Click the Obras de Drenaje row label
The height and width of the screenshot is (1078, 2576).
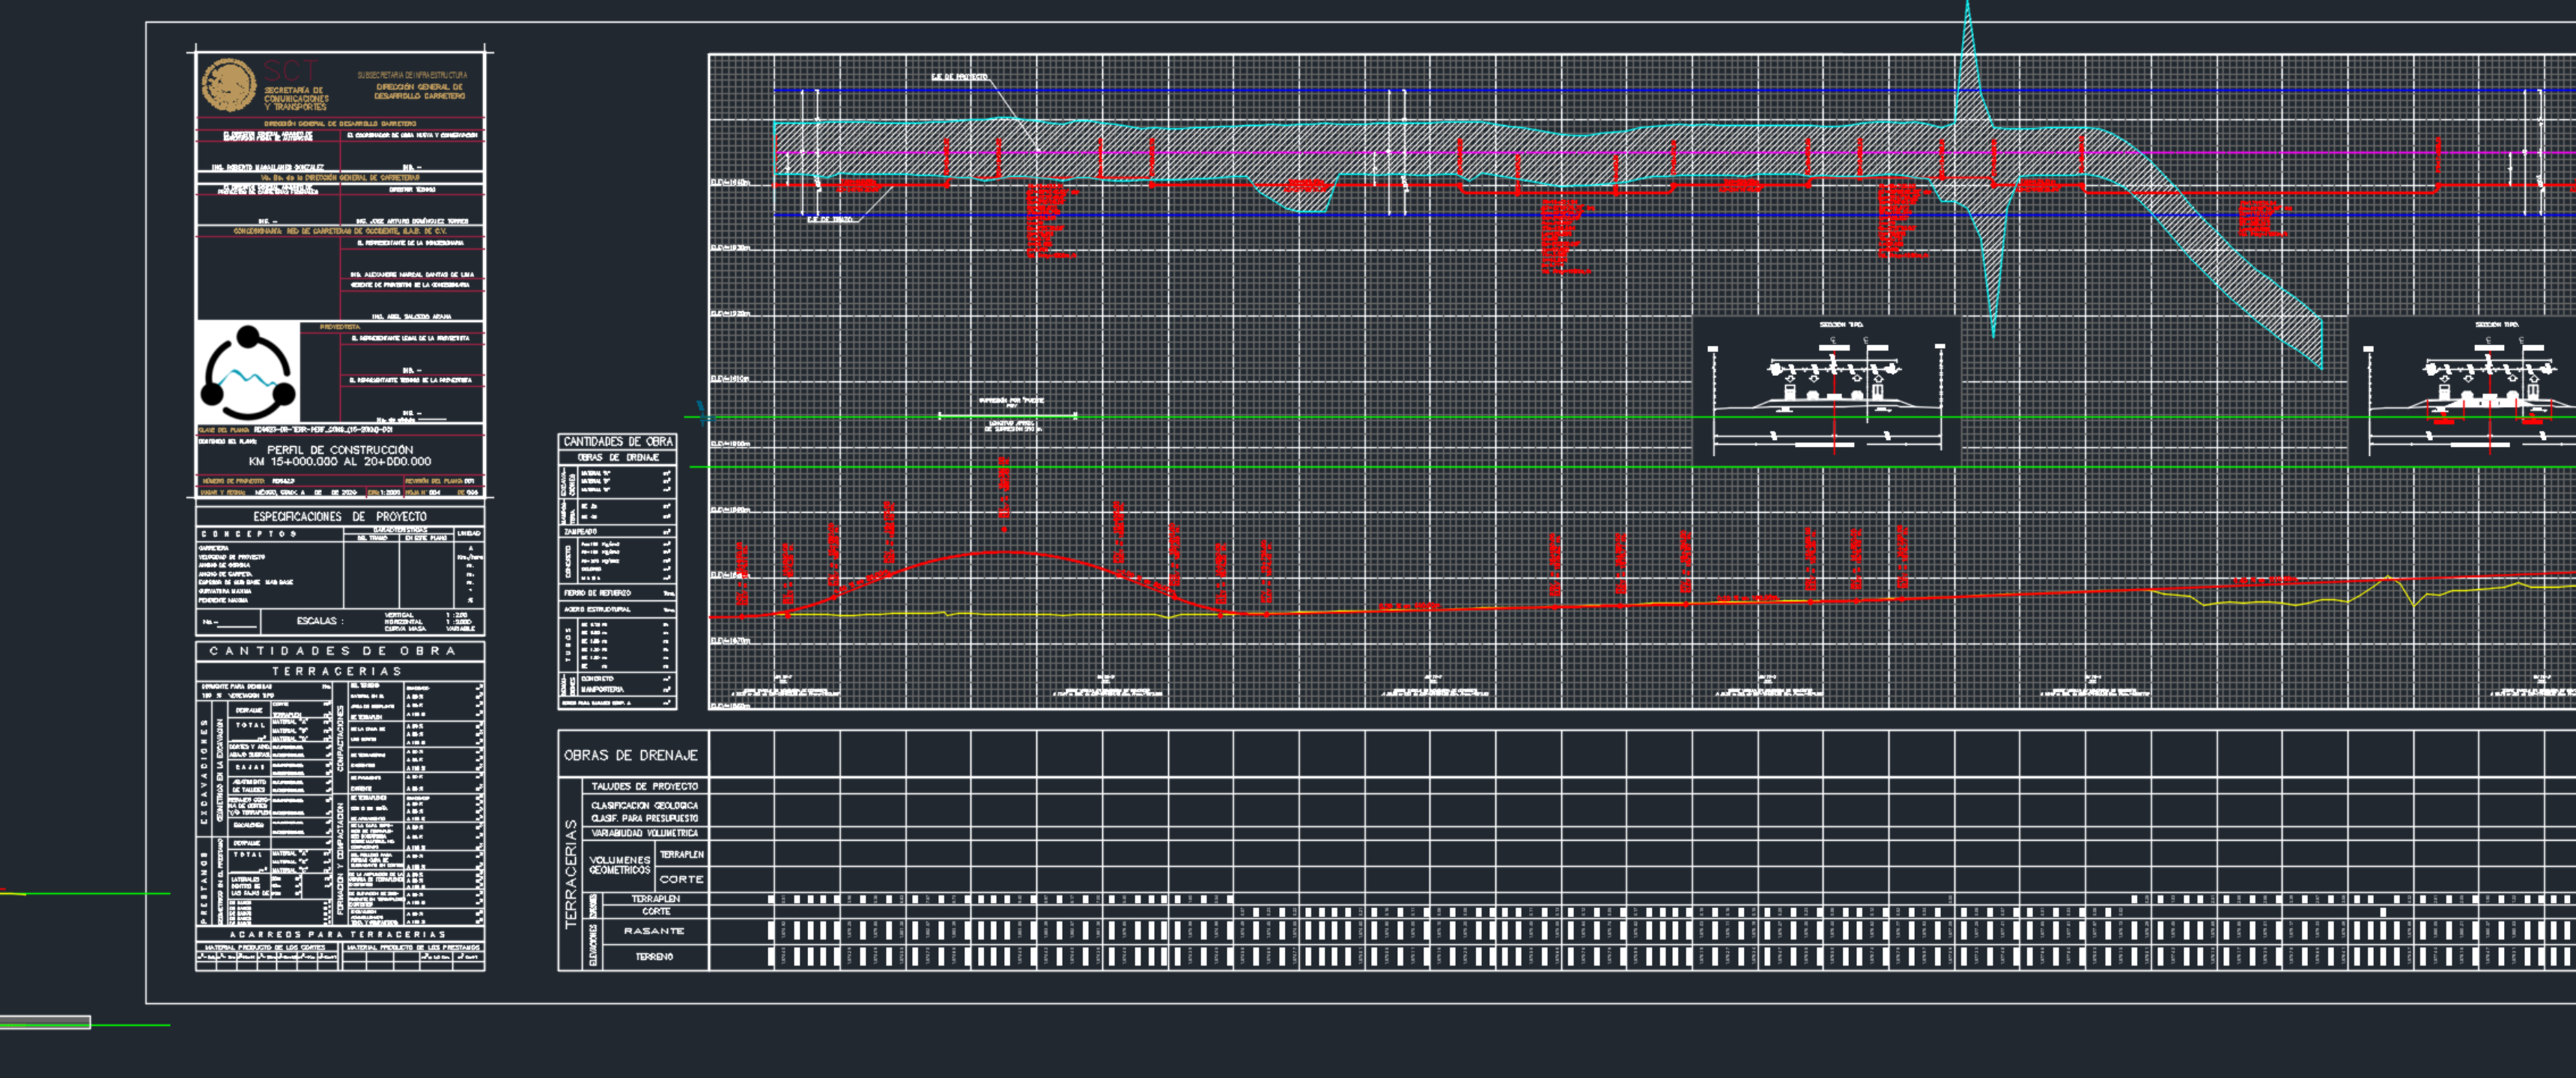(x=631, y=755)
